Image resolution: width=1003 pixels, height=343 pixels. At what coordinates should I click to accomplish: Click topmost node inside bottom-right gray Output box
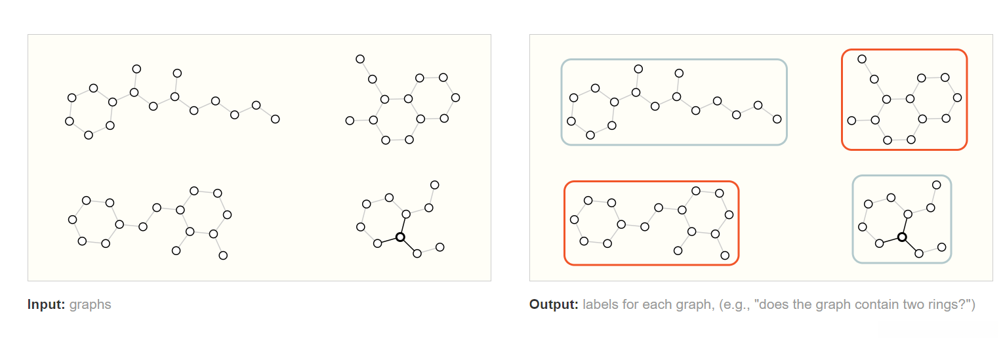coord(937,185)
